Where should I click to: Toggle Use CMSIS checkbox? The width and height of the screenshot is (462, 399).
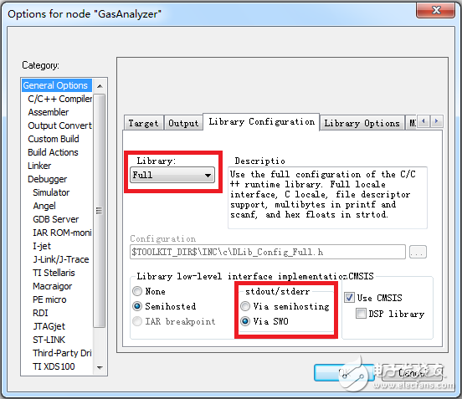pyautogui.click(x=373, y=298)
